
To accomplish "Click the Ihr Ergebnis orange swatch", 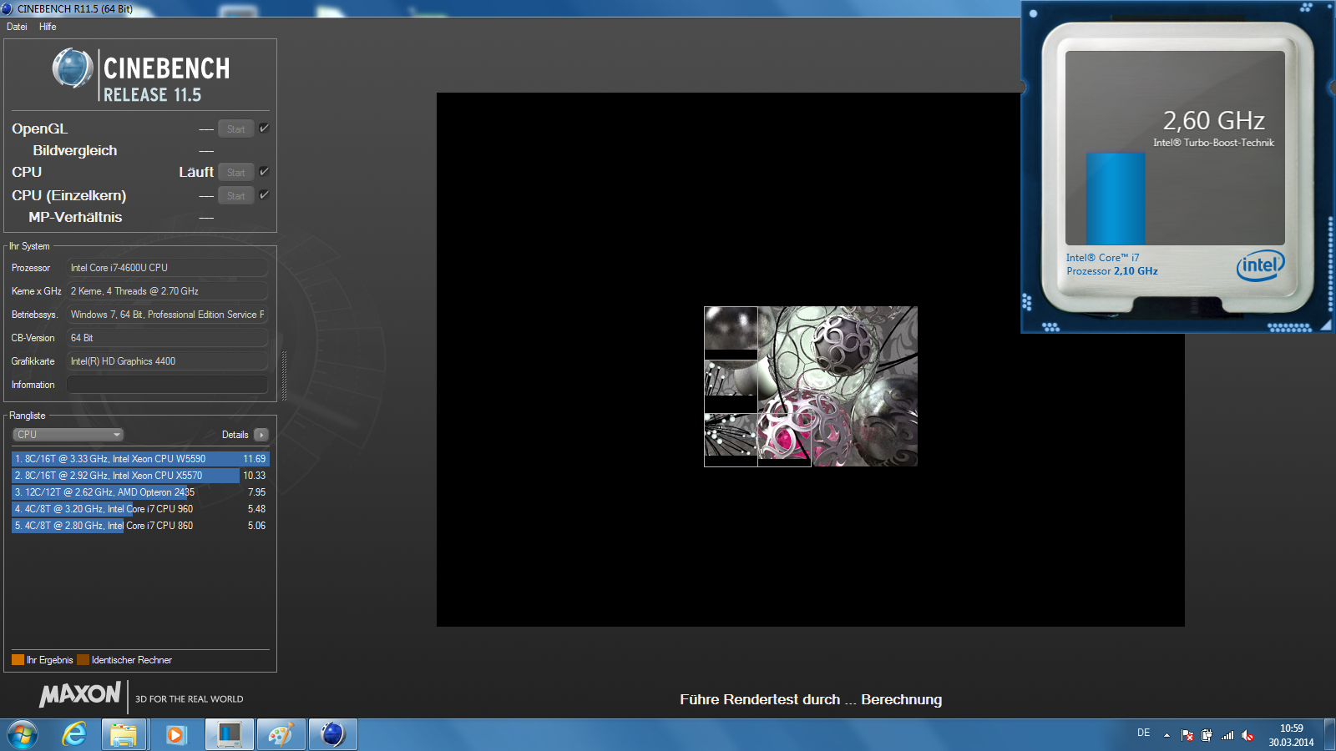I will [18, 660].
